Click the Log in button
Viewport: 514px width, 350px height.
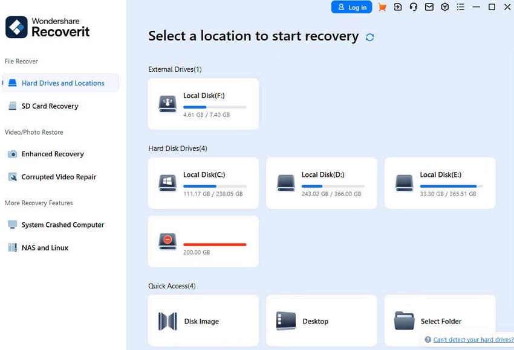[351, 7]
